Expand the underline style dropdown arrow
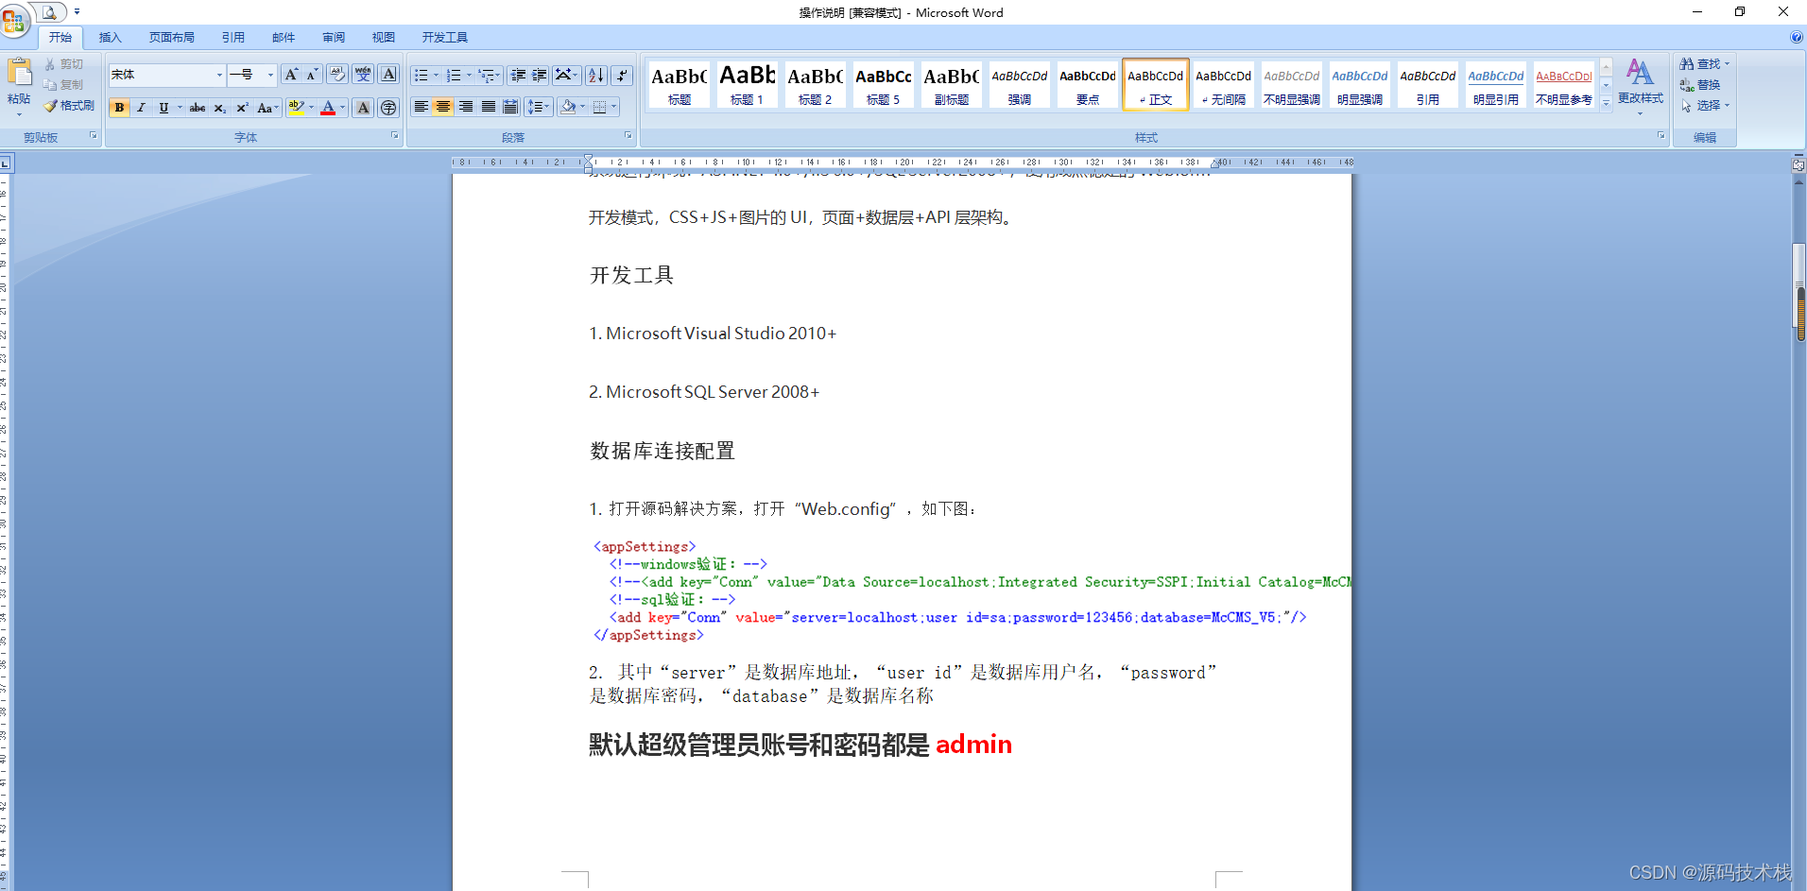The width and height of the screenshot is (1807, 891). click(180, 108)
